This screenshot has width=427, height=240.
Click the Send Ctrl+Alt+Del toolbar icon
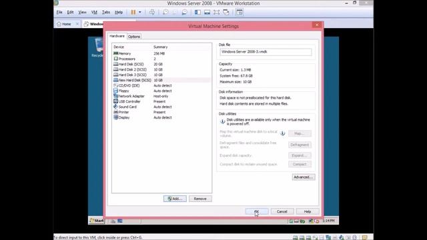[x=152, y=12]
